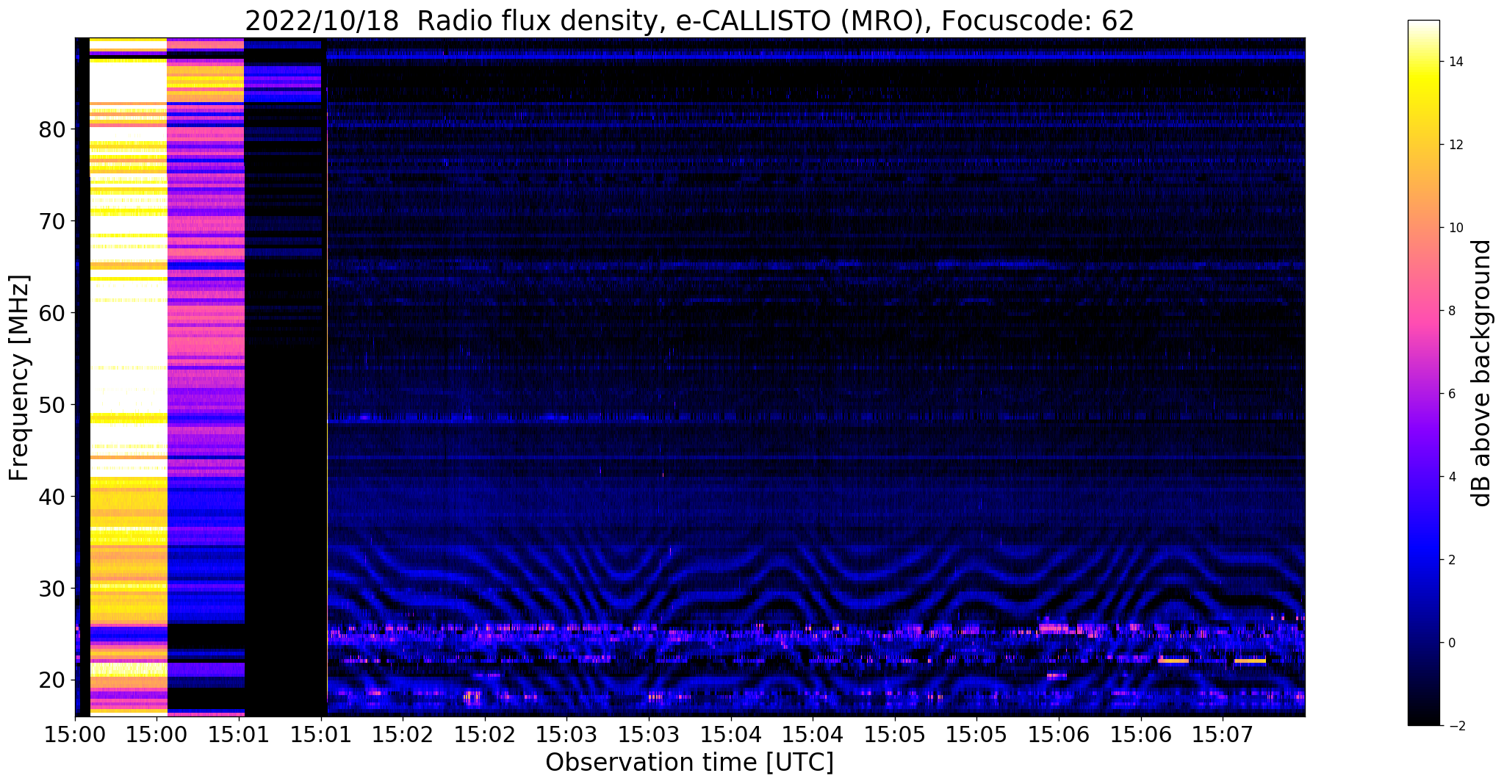Select the 30 tick on the frequency axis
The height and width of the screenshot is (784, 1504).
click(x=52, y=589)
